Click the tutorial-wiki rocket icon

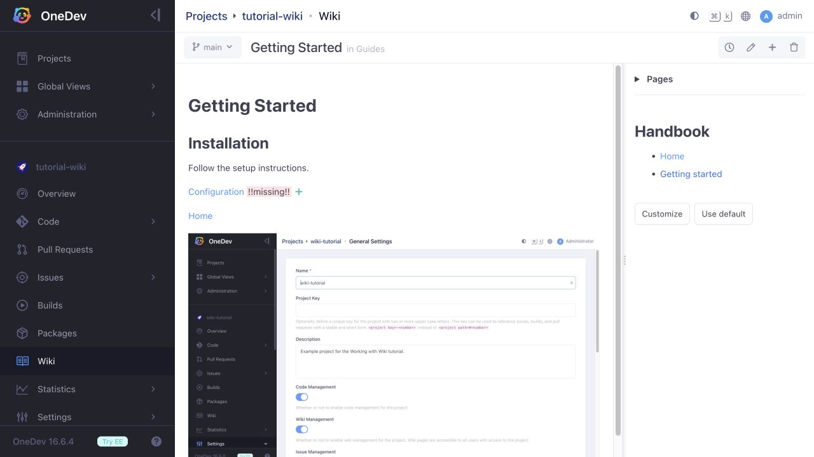tap(22, 167)
